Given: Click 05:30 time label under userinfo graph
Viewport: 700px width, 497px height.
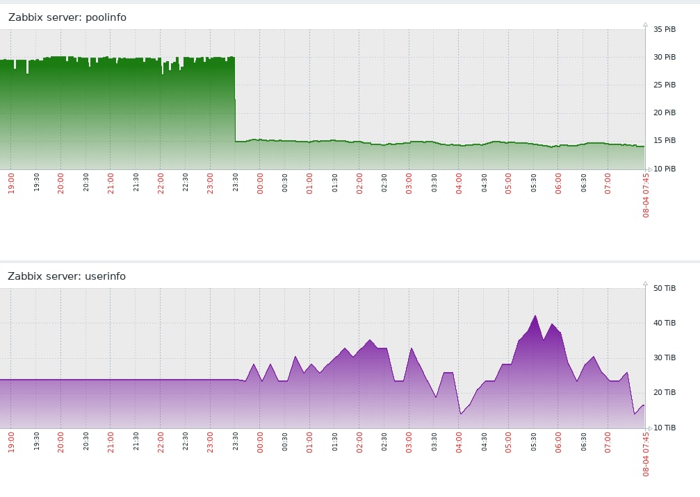Looking at the screenshot, I should click(x=533, y=441).
